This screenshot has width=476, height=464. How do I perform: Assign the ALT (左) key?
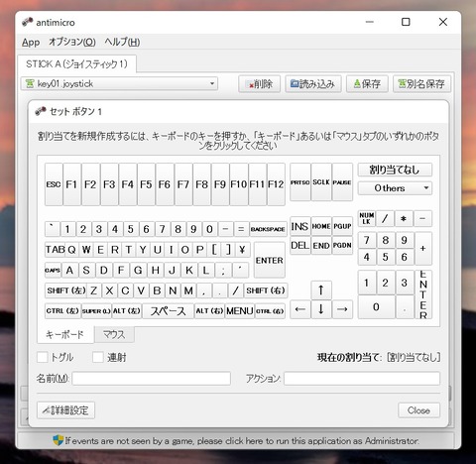pyautogui.click(x=127, y=311)
